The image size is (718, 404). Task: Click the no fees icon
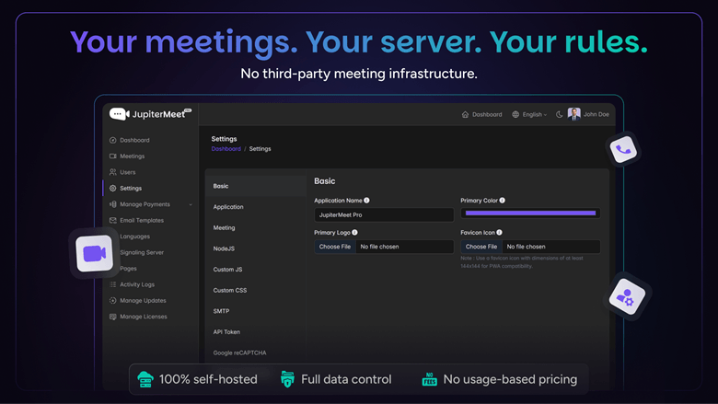[429, 379]
